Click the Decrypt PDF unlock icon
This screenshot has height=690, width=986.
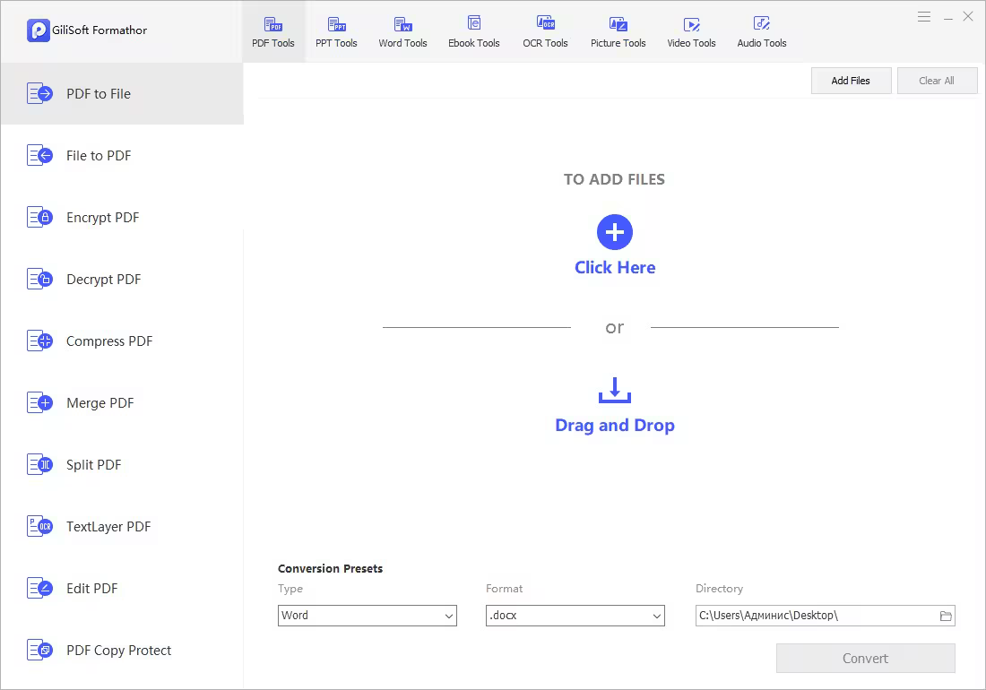tap(39, 279)
